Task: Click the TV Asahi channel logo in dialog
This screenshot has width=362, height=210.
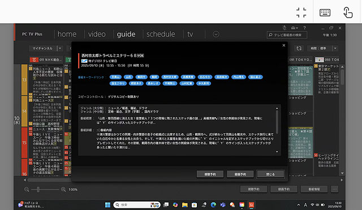Action: [x=84, y=61]
